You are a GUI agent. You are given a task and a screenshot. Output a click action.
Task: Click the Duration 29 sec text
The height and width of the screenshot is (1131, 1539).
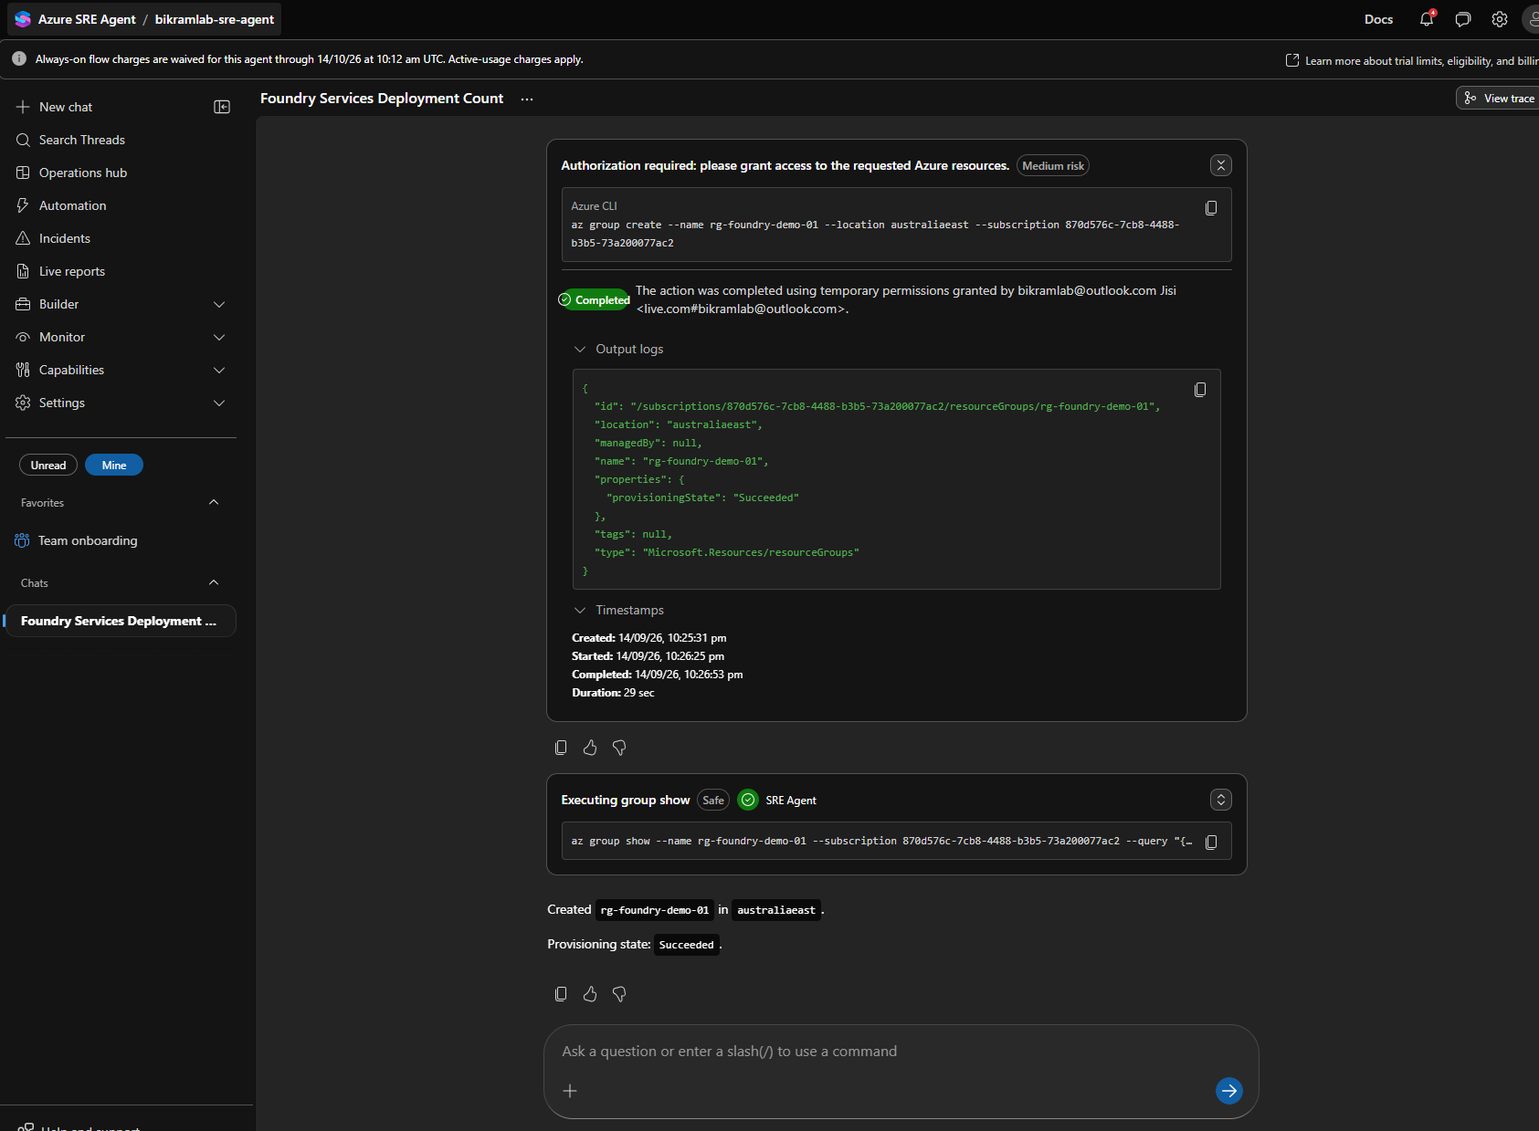pos(613,693)
